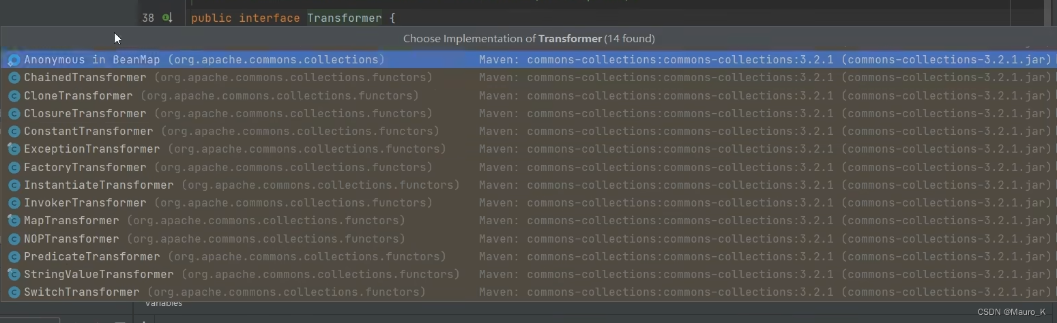Open ExceptionTransformer class
Screen dimensions: 1057x323
[x=528, y=149]
